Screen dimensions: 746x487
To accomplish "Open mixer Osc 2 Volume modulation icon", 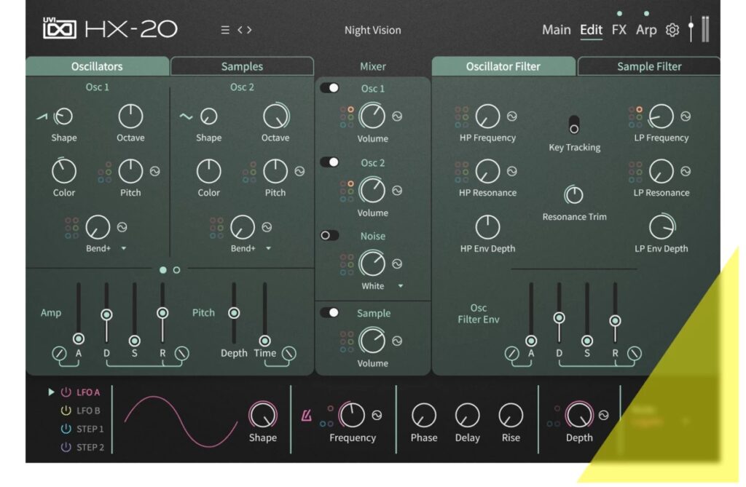I will (x=397, y=191).
